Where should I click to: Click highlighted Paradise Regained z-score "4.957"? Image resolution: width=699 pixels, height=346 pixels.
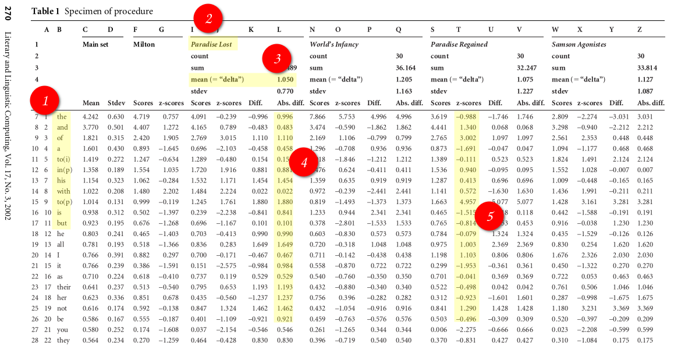pyautogui.click(x=469, y=202)
